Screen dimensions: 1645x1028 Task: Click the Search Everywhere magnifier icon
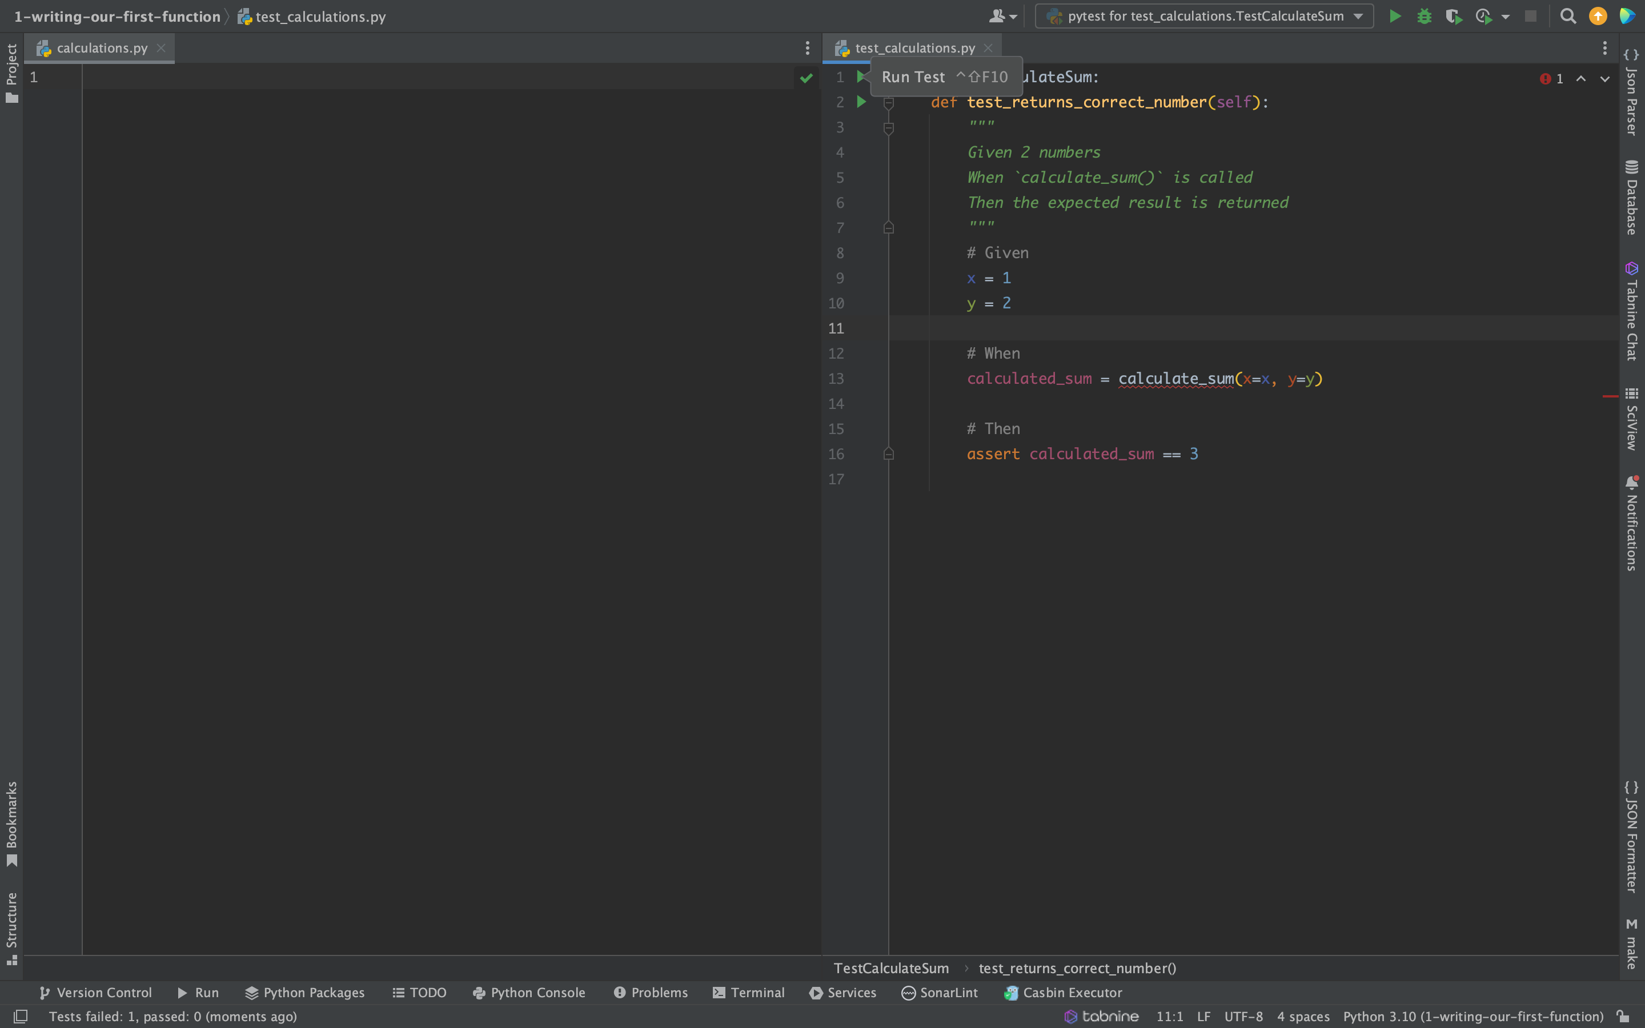[x=1567, y=17]
